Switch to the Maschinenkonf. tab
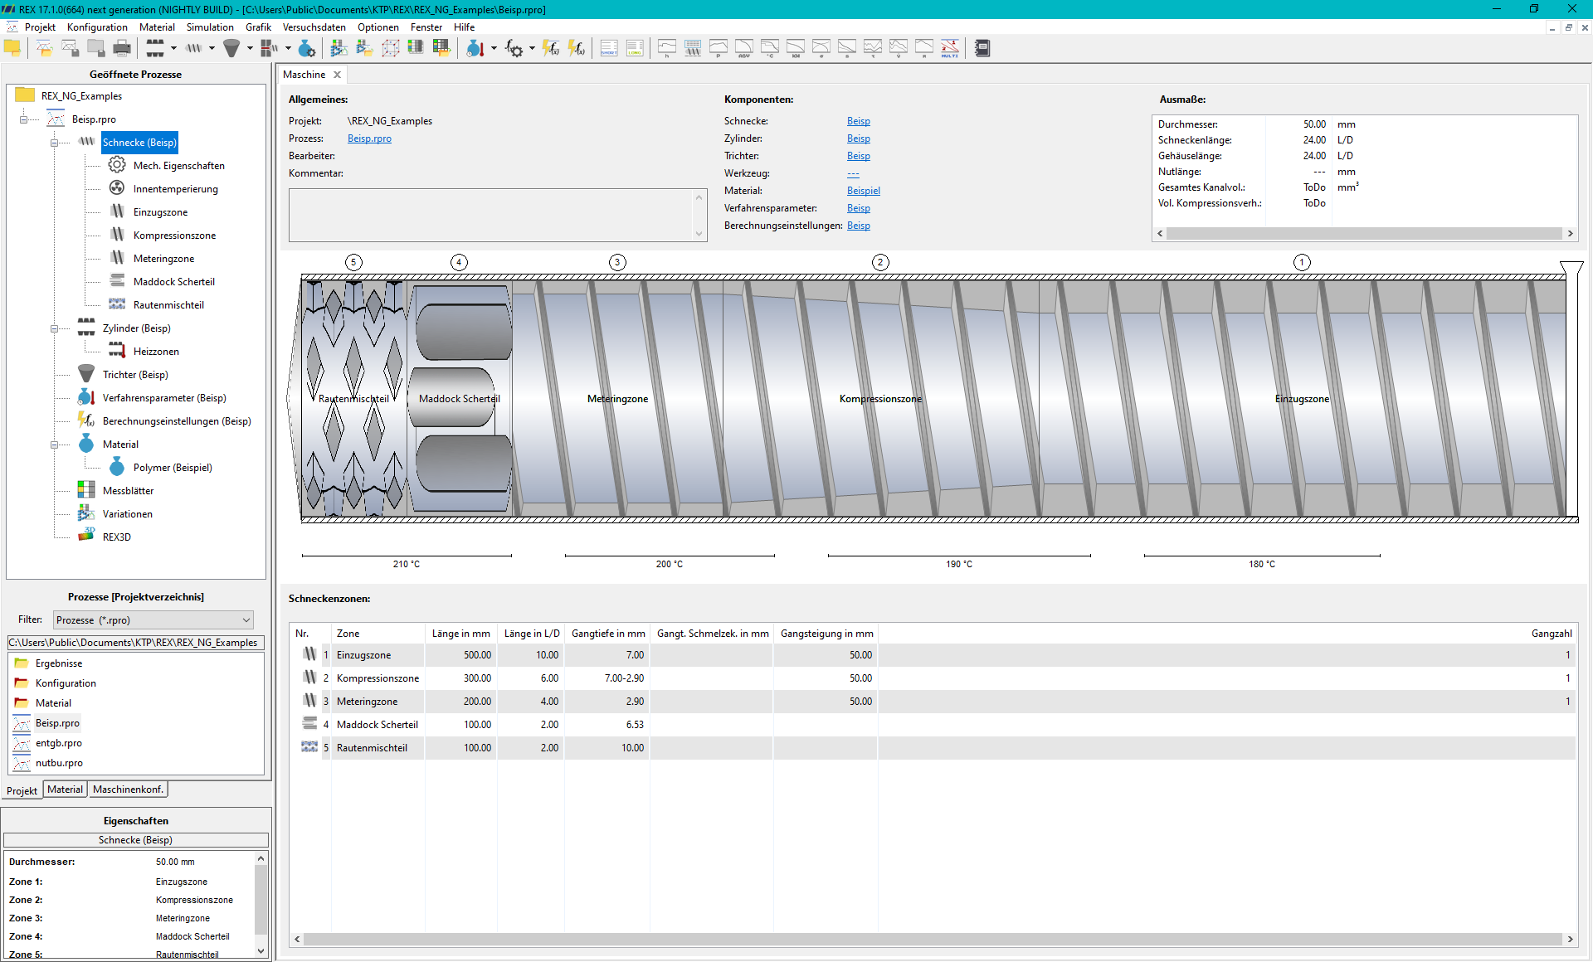The height and width of the screenshot is (962, 1593). click(128, 790)
